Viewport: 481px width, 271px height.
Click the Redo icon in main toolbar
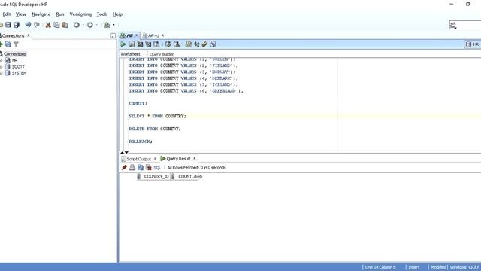coord(37,25)
